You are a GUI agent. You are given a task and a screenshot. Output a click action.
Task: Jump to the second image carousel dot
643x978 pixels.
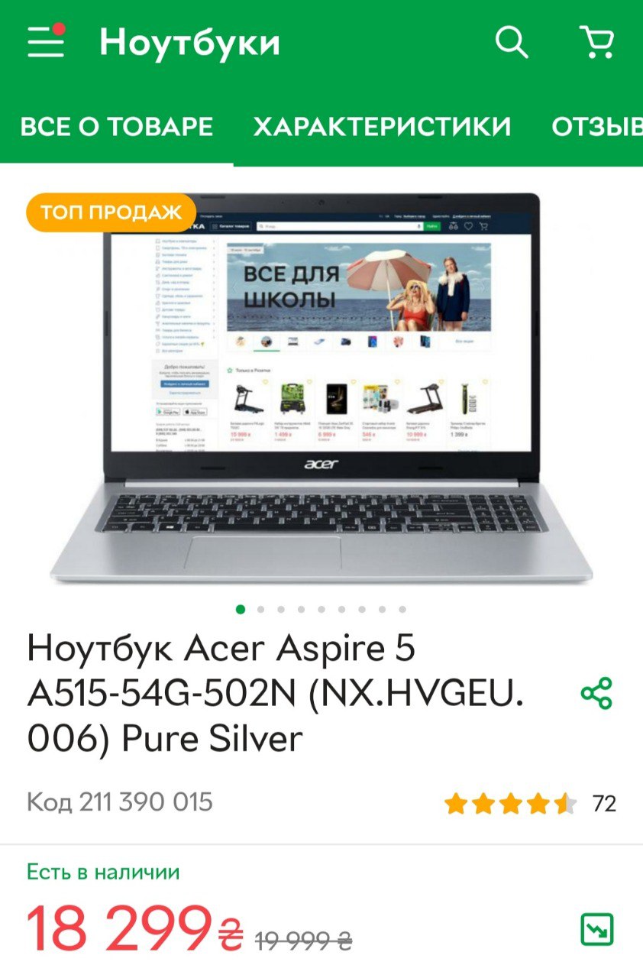(261, 610)
